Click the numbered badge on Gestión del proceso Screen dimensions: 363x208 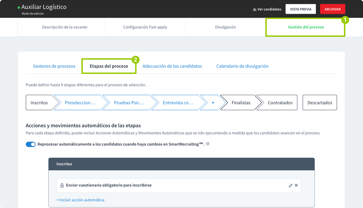tap(346, 20)
